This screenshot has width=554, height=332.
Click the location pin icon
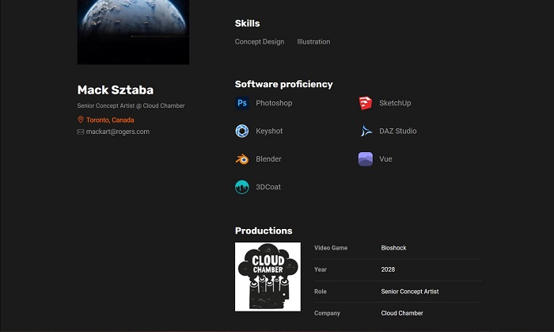(81, 120)
